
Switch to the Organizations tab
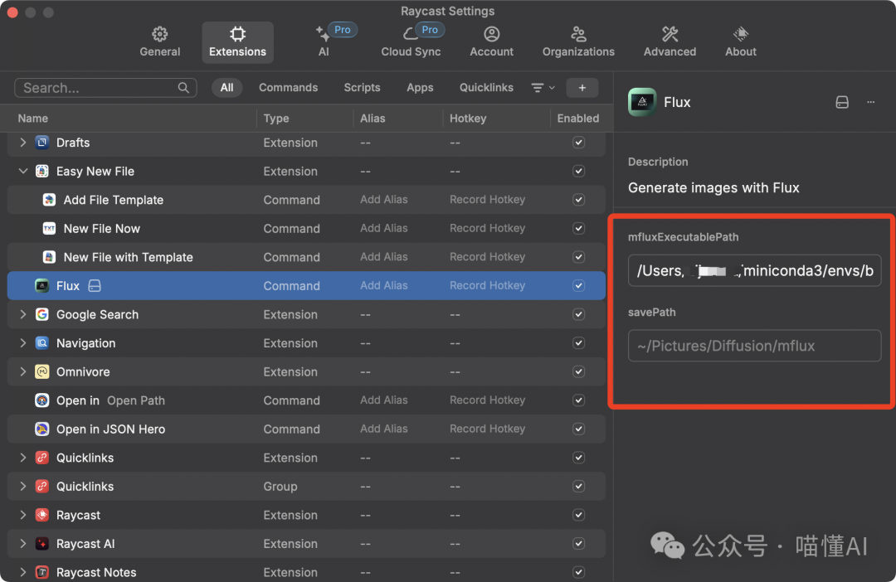(x=578, y=41)
